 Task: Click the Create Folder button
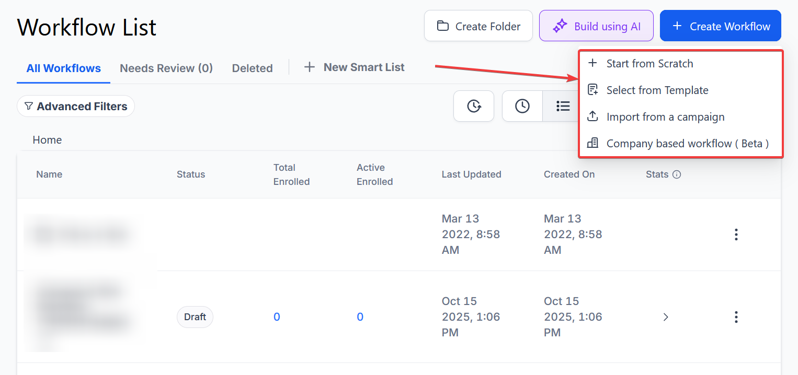click(x=478, y=26)
